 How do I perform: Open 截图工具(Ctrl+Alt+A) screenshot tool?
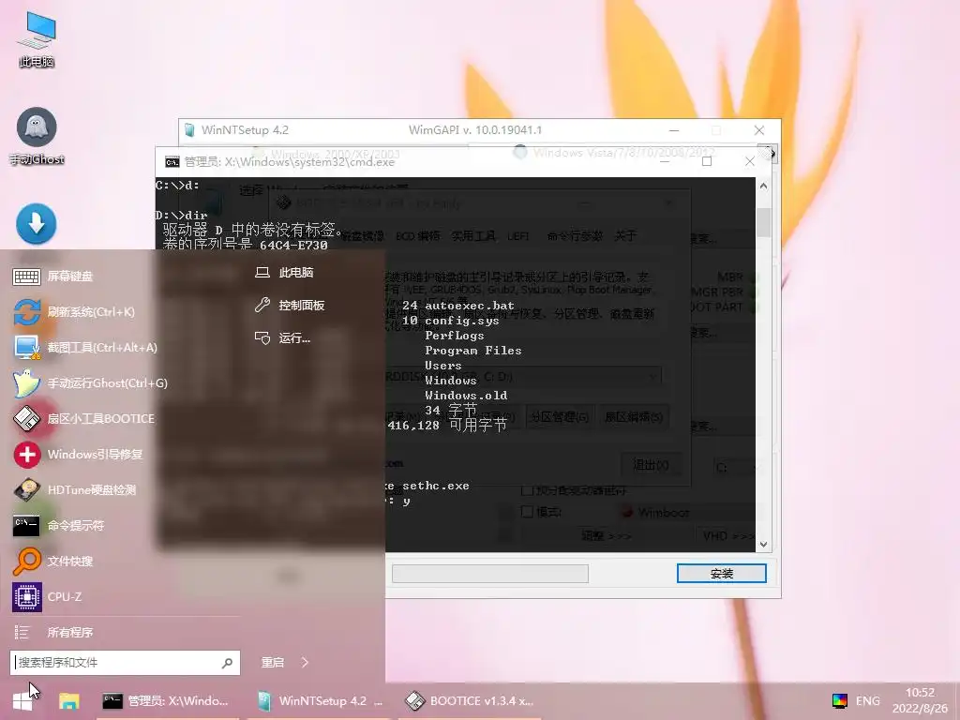click(84, 347)
